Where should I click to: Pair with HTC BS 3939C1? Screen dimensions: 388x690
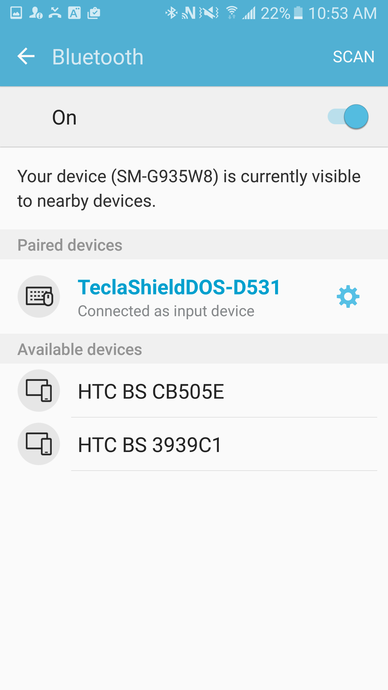(150, 445)
